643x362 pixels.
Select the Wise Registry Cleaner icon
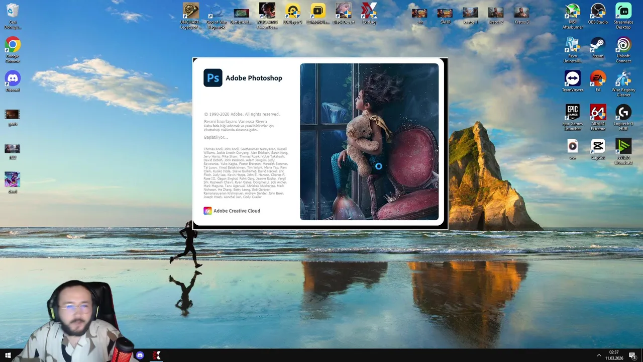click(x=623, y=78)
